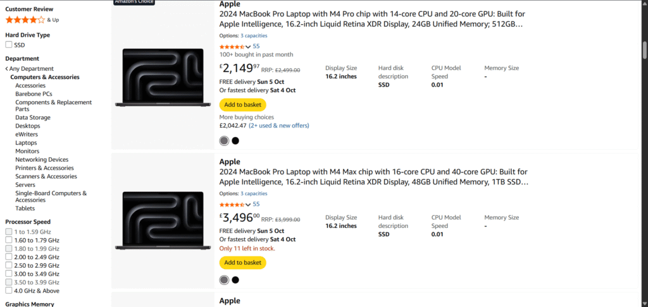Go to the Data Storage department

pos(33,117)
